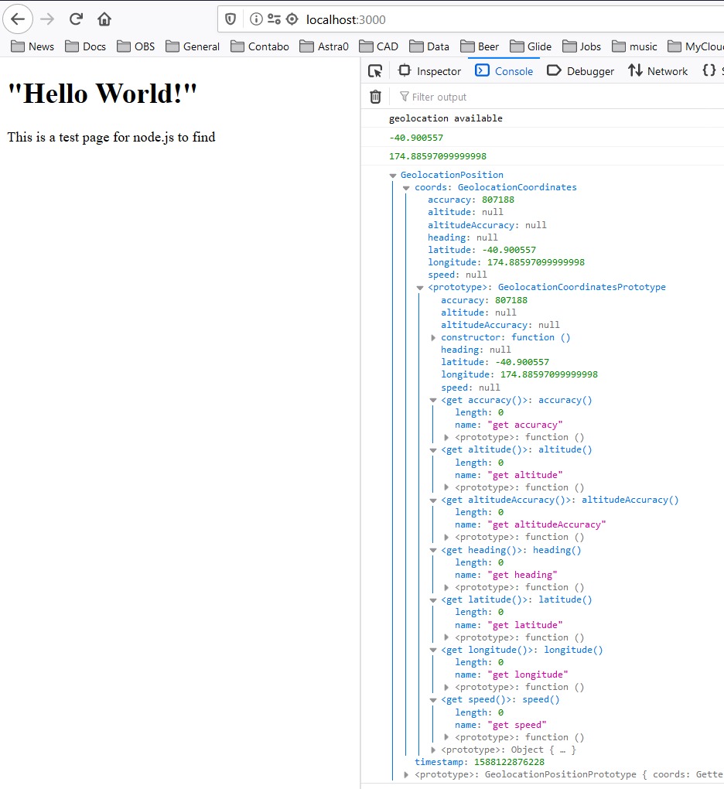Open the Beer bookmarks folder
Image resolution: width=724 pixels, height=789 pixels.
(480, 46)
